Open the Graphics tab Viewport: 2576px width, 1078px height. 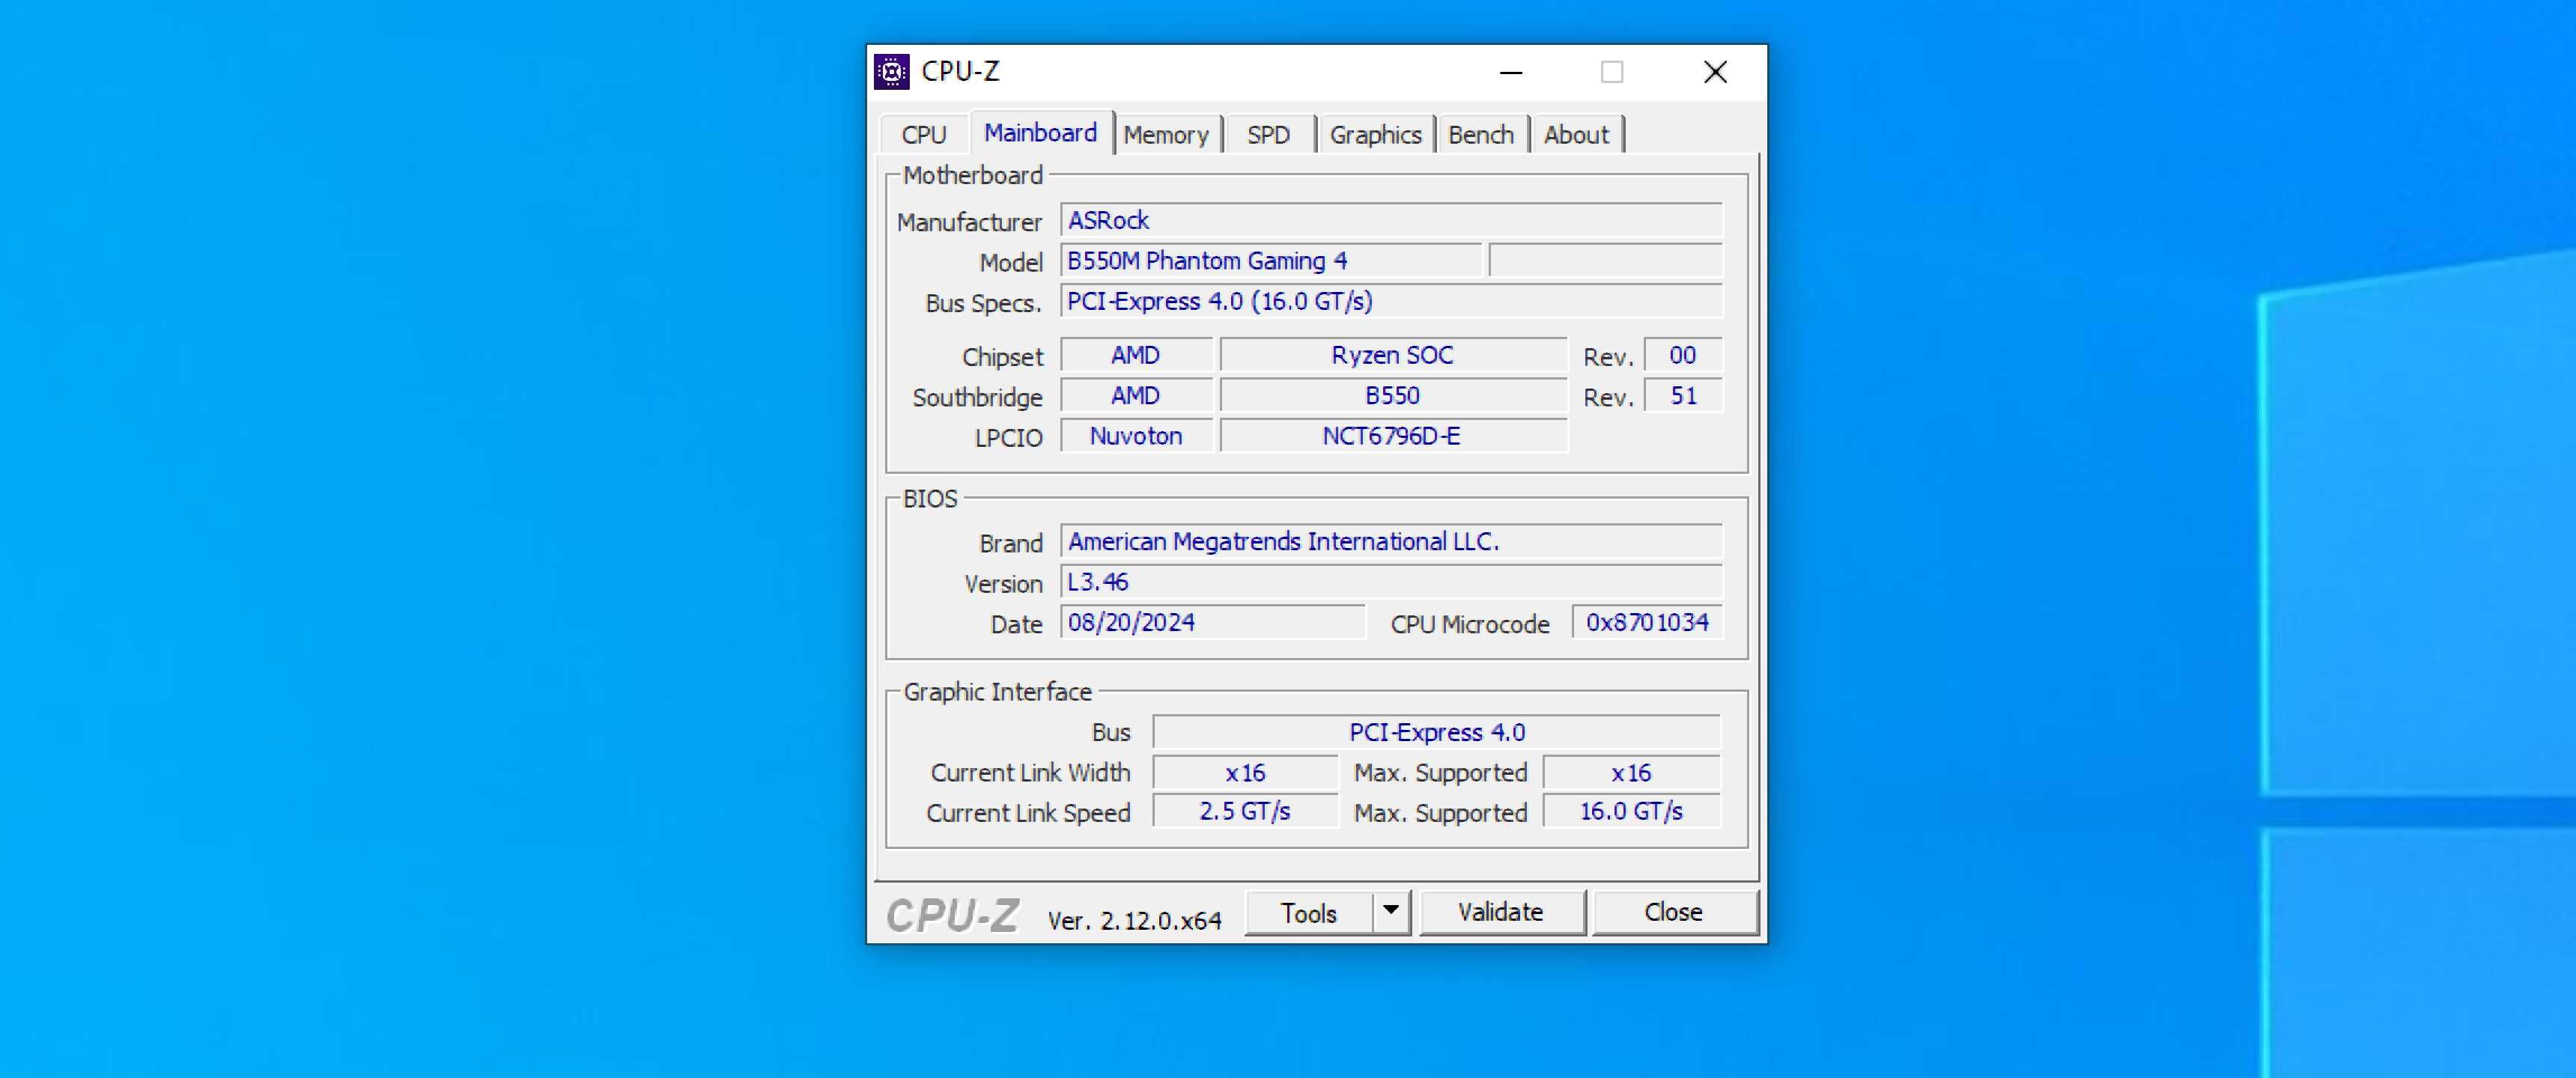(x=1375, y=135)
